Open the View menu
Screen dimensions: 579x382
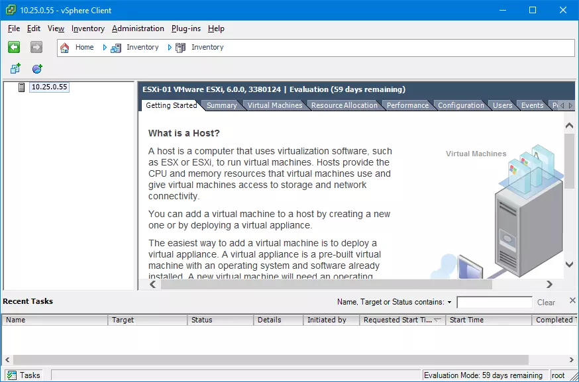56,28
